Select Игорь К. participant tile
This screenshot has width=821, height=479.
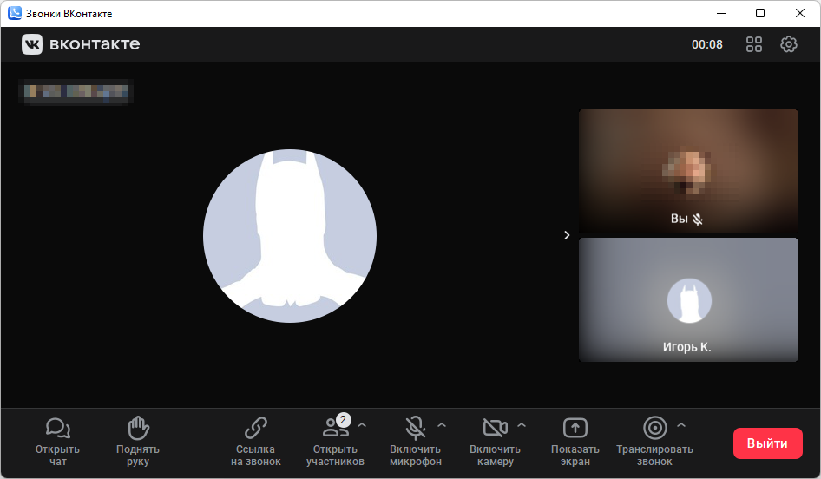[688, 300]
